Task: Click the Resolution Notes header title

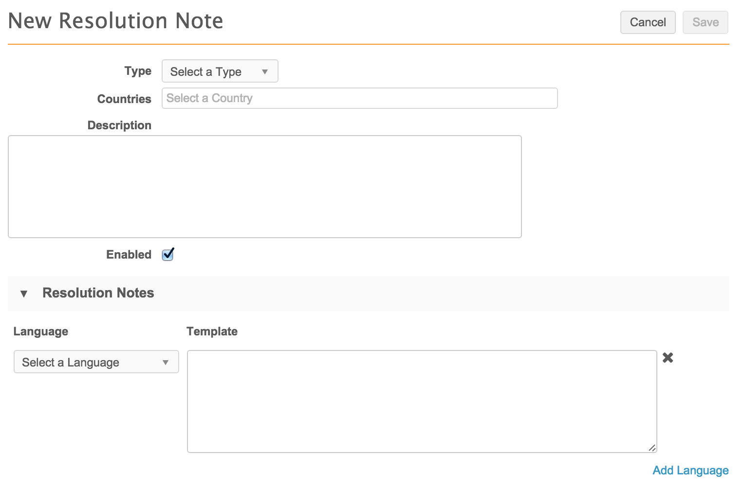Action: pos(98,293)
